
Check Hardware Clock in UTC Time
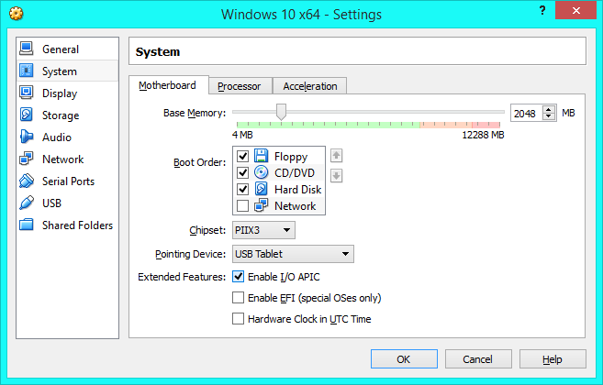pyautogui.click(x=238, y=319)
